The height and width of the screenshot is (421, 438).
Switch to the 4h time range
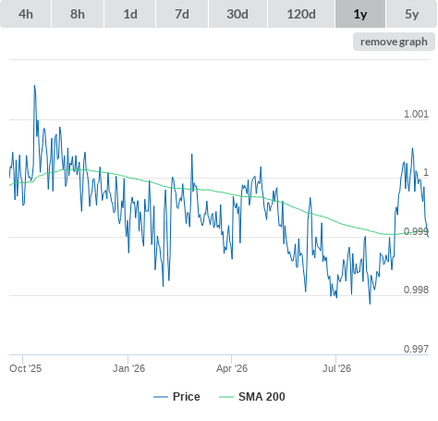pyautogui.click(x=26, y=14)
